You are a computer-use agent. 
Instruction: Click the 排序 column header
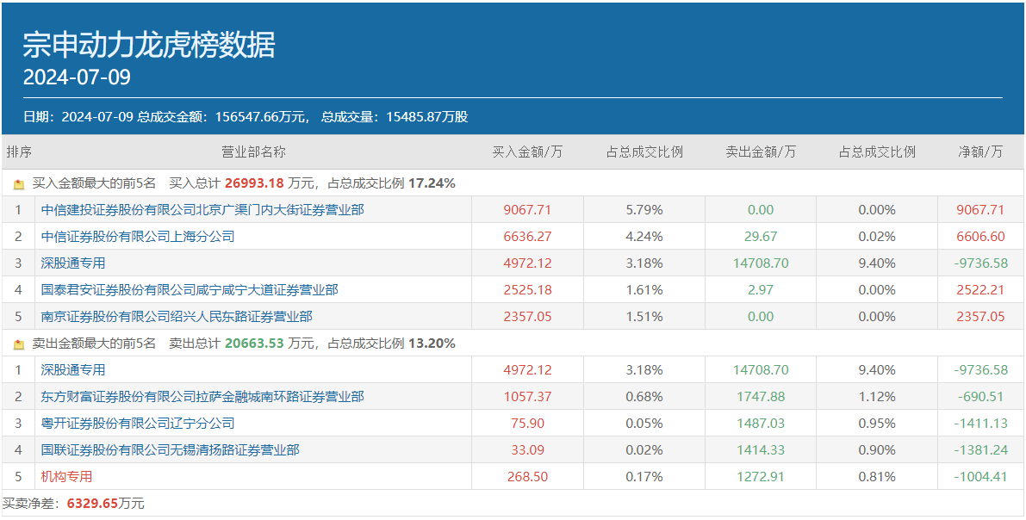(19, 152)
